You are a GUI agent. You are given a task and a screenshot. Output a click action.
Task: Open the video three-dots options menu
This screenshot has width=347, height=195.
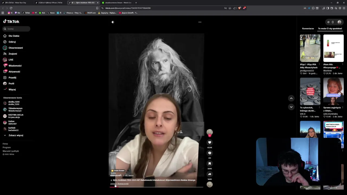[200, 22]
